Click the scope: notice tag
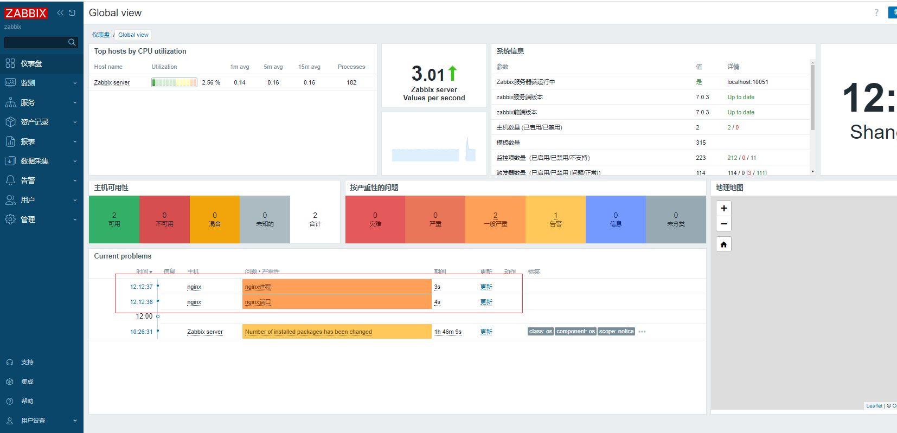897x433 pixels. tap(616, 332)
